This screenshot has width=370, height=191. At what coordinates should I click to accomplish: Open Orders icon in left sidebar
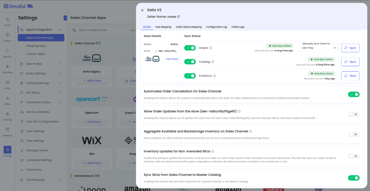click(x=8, y=37)
